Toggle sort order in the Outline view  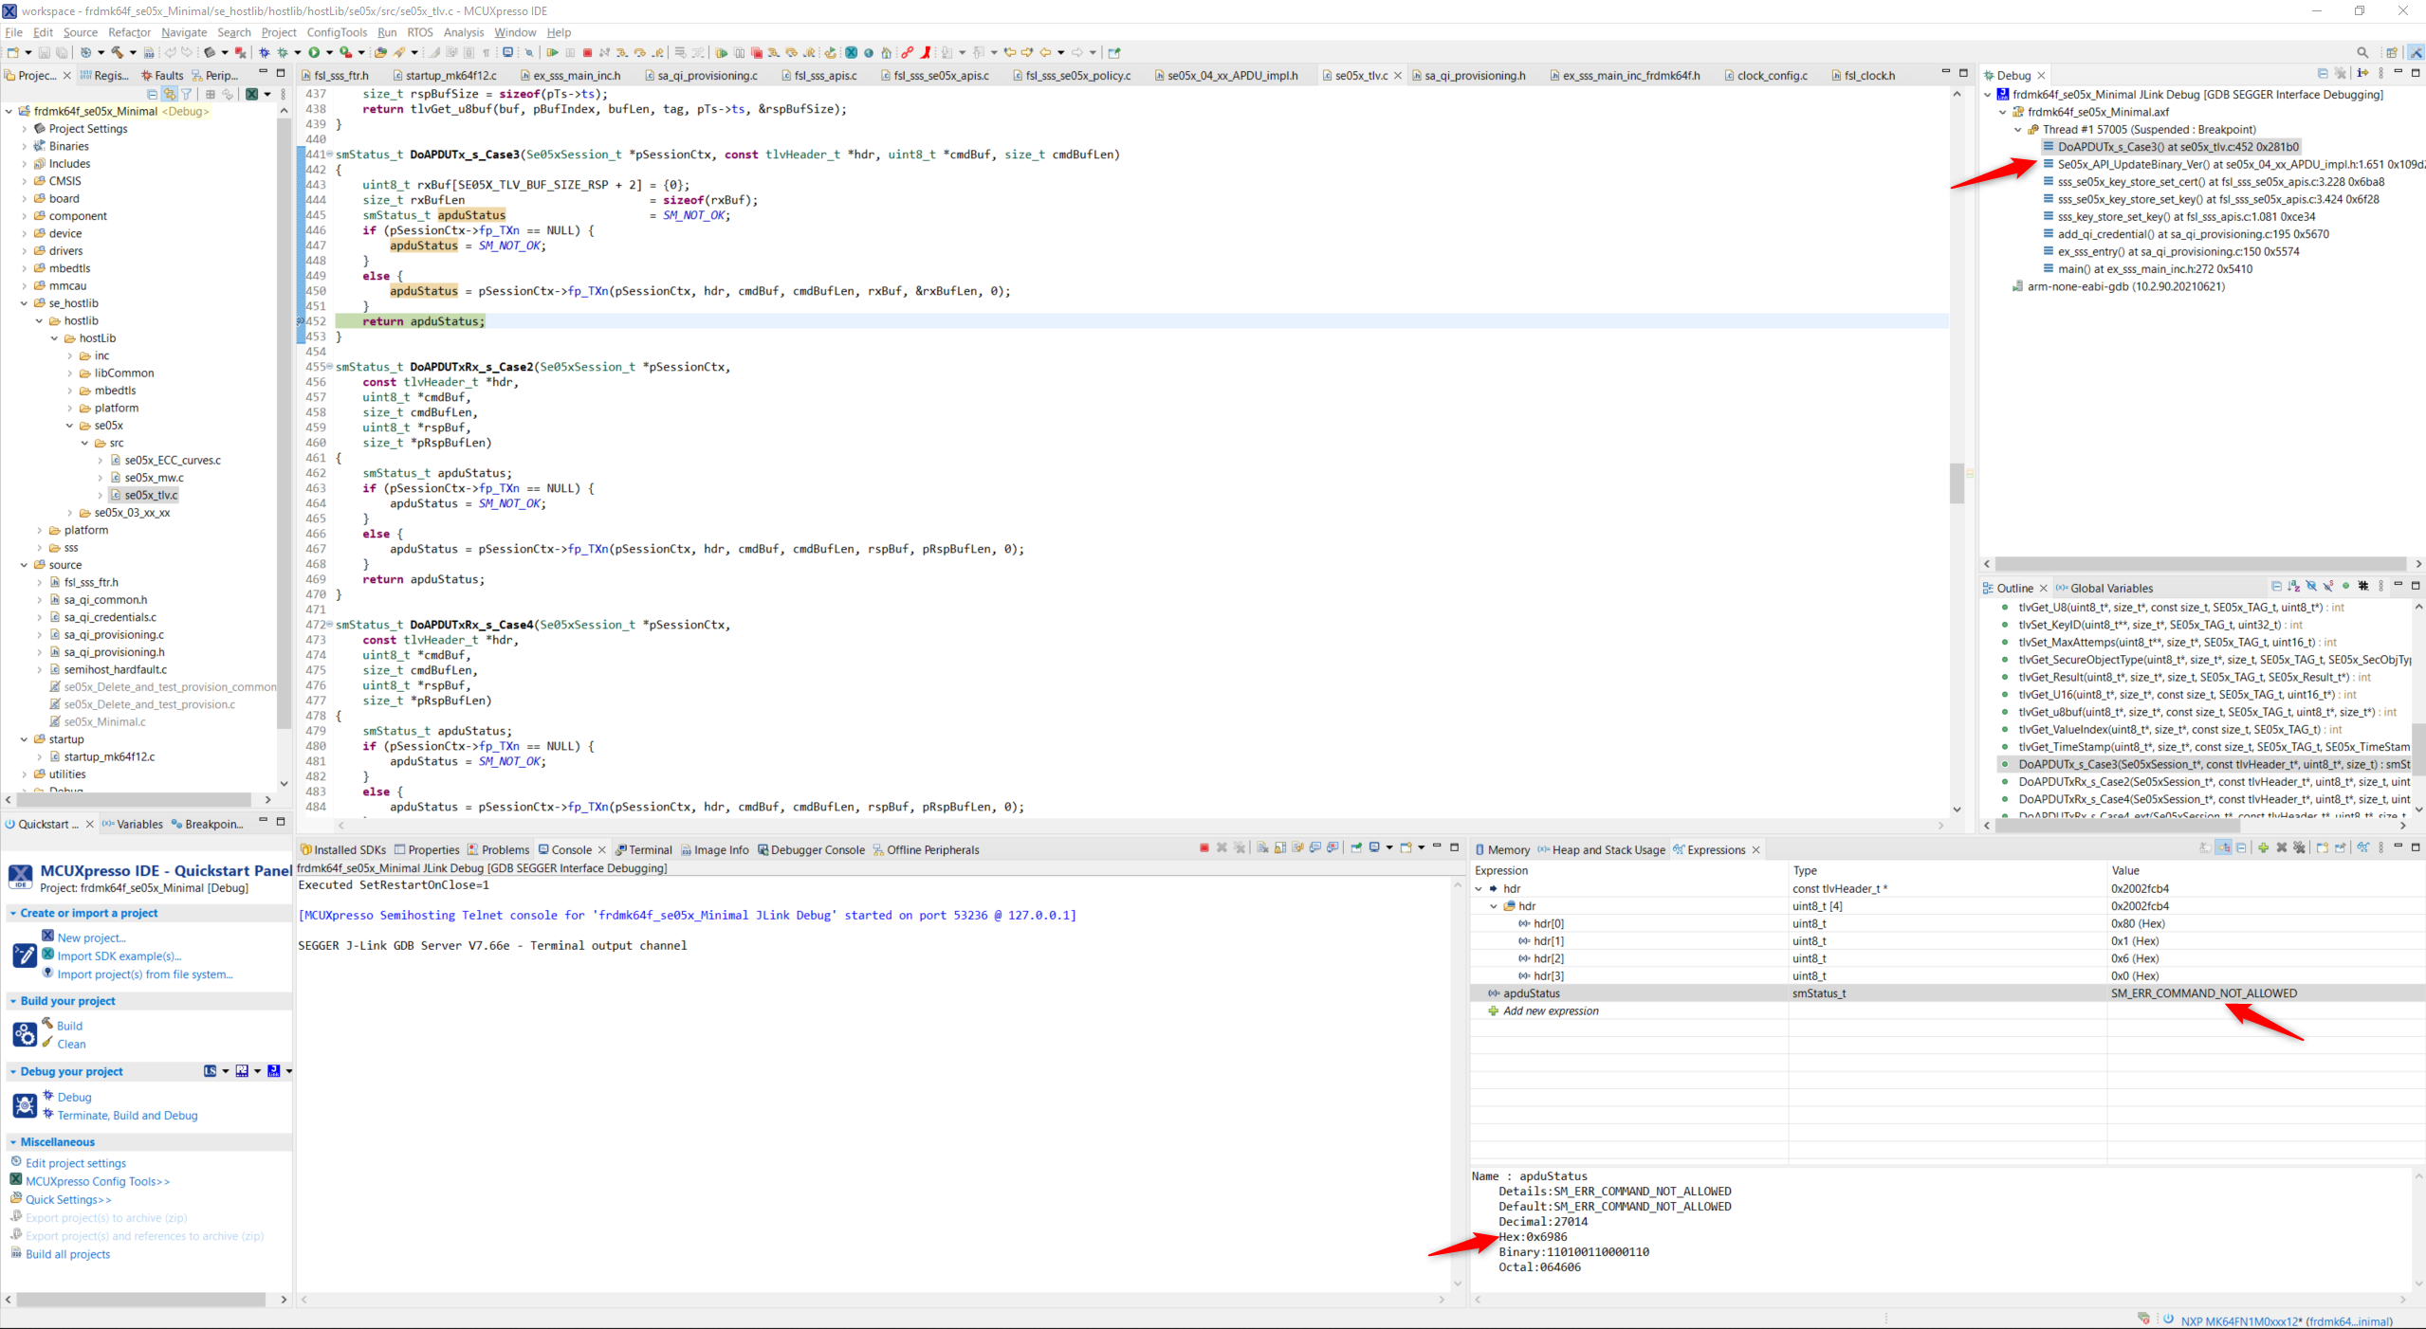pos(2293,588)
